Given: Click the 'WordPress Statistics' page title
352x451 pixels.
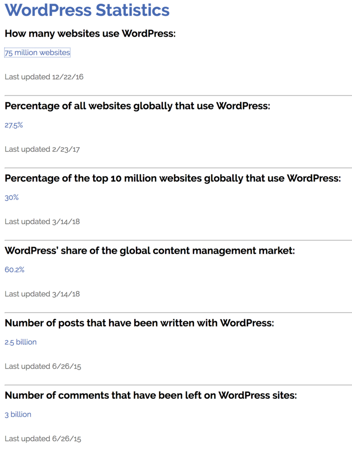Looking at the screenshot, I should click(x=87, y=10).
